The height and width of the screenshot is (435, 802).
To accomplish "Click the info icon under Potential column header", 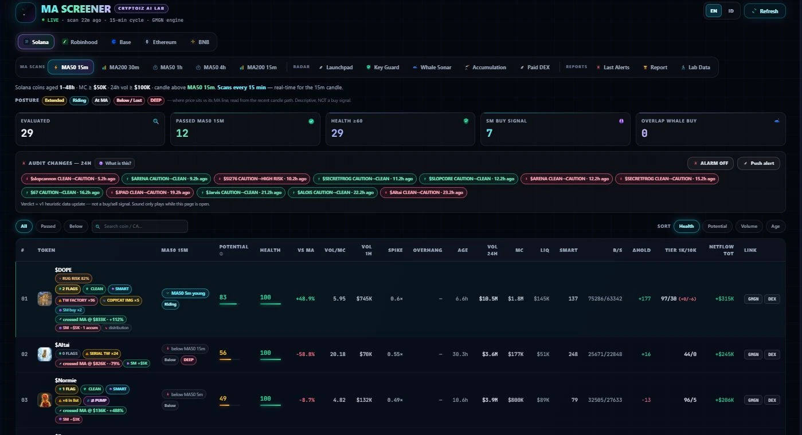I will pyautogui.click(x=221, y=253).
